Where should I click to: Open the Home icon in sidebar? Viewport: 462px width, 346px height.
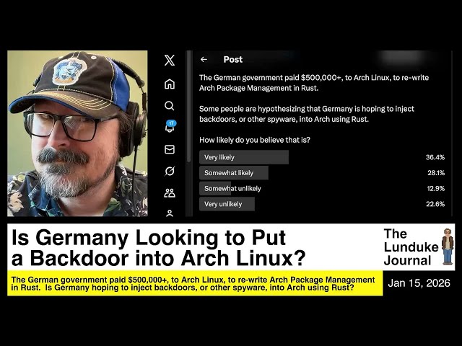tap(170, 84)
